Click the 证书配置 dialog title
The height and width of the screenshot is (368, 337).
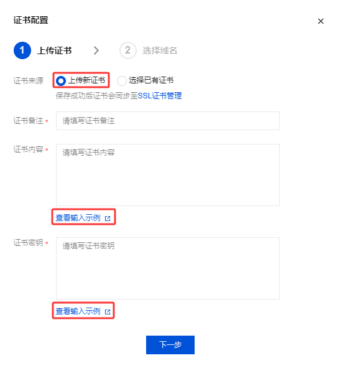[x=30, y=20]
